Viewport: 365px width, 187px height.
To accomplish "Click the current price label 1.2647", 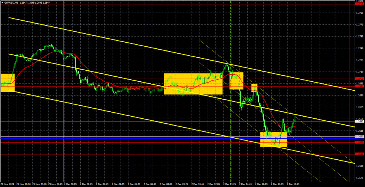I will (x=360, y=122).
